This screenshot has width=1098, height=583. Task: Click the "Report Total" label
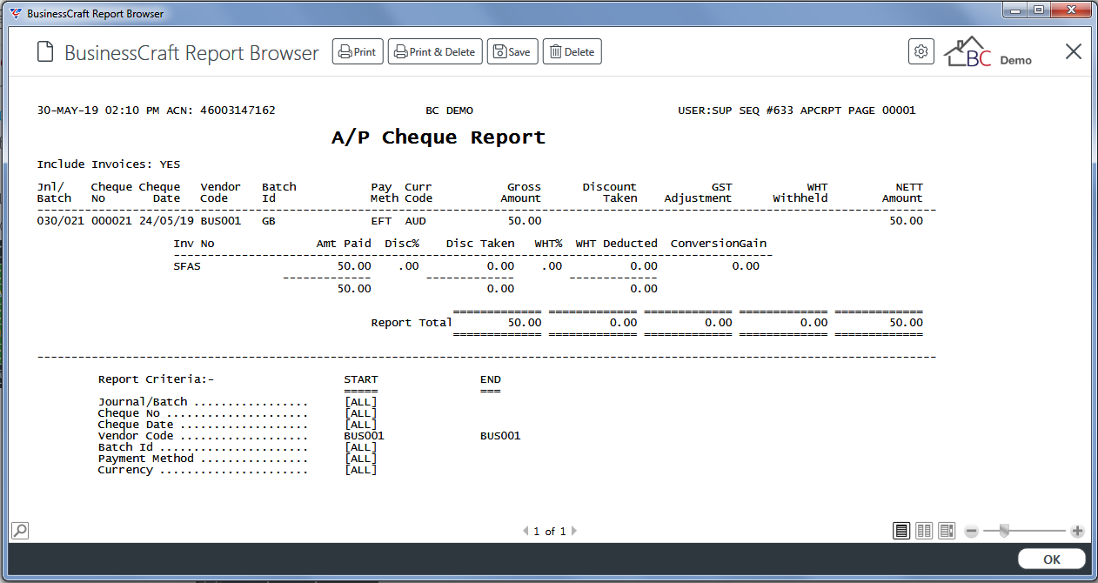click(412, 323)
